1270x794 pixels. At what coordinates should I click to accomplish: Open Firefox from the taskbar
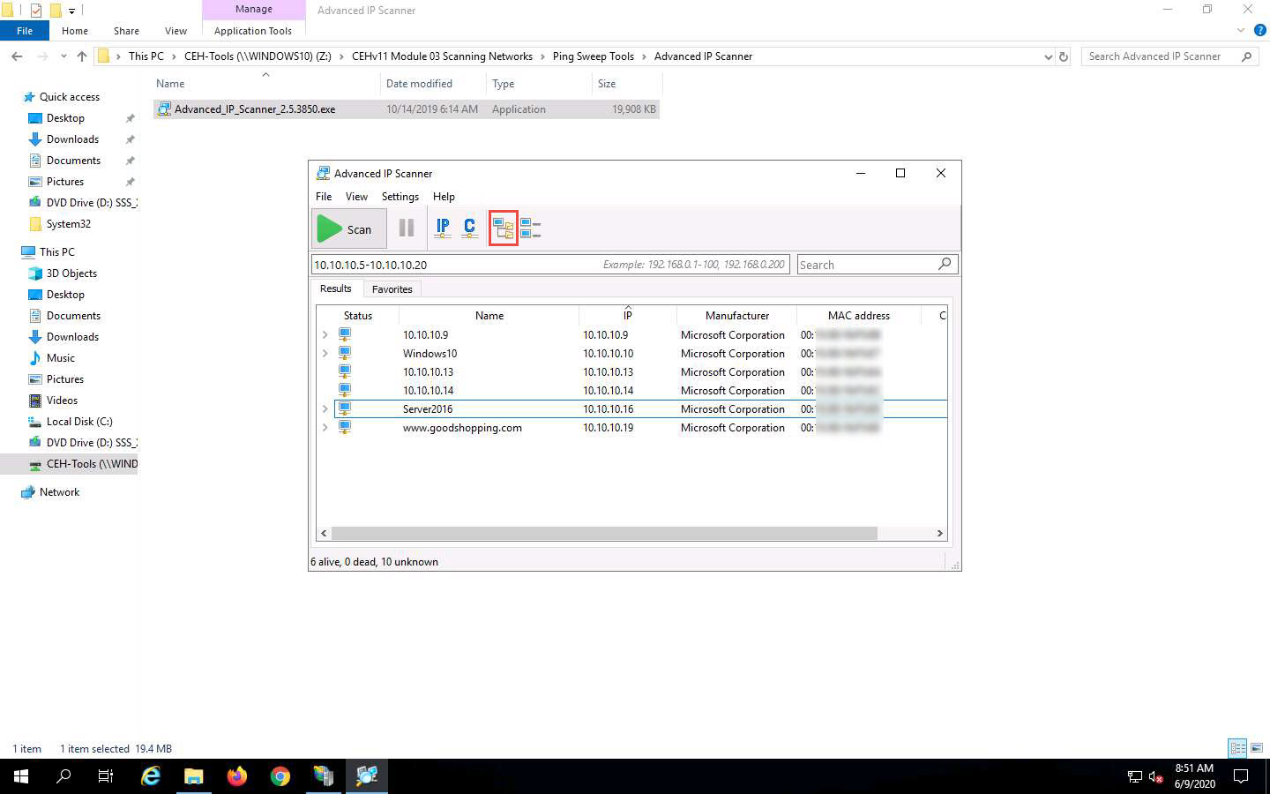coord(237,776)
